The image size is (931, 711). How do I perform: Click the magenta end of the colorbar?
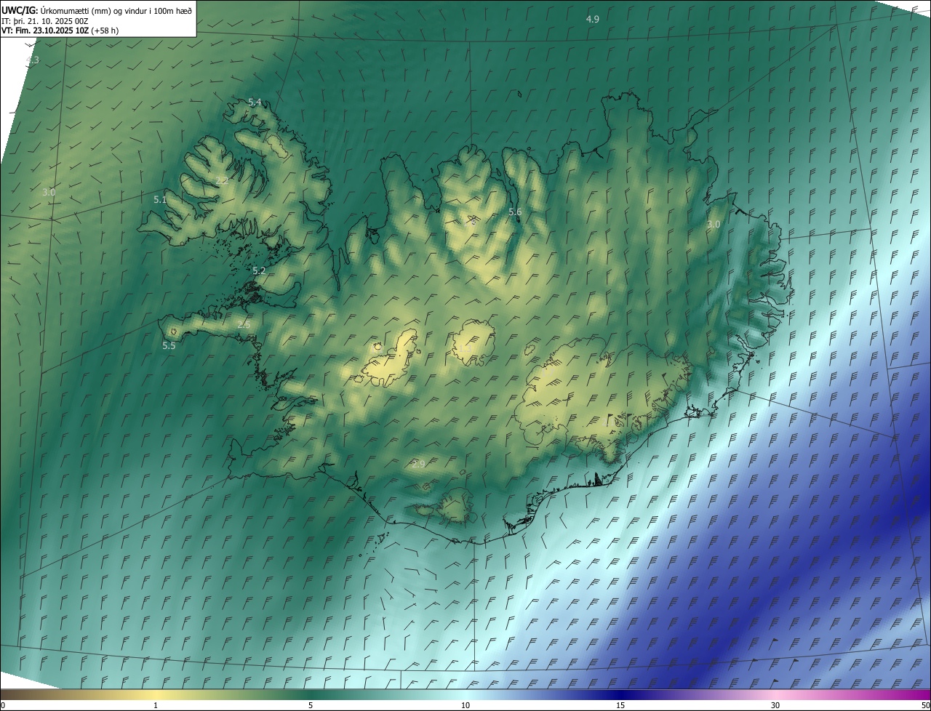[920, 694]
